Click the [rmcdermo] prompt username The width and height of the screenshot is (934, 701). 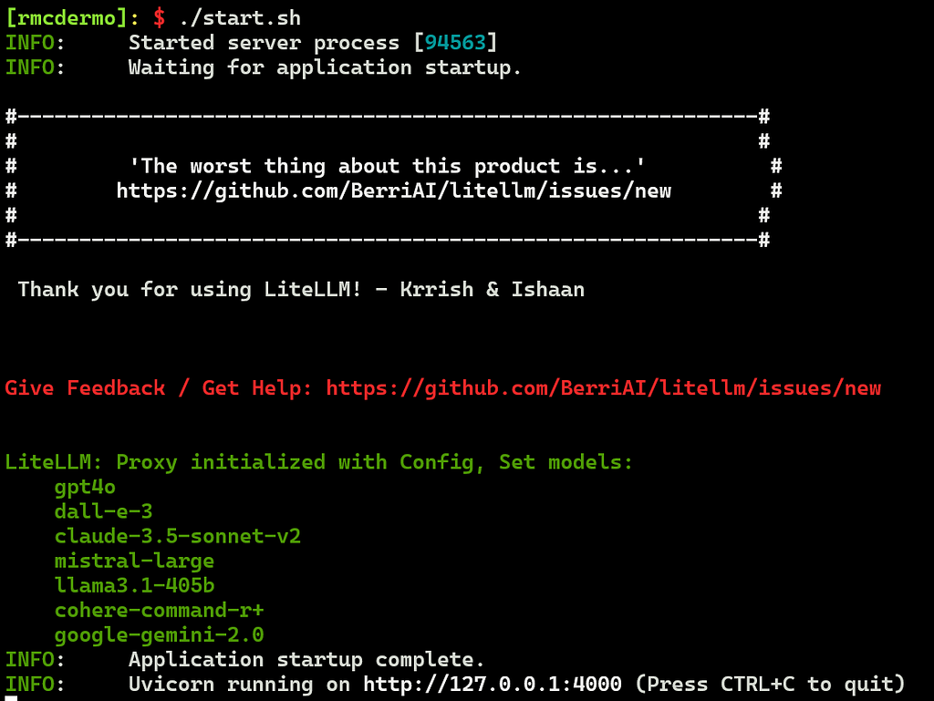(67, 18)
